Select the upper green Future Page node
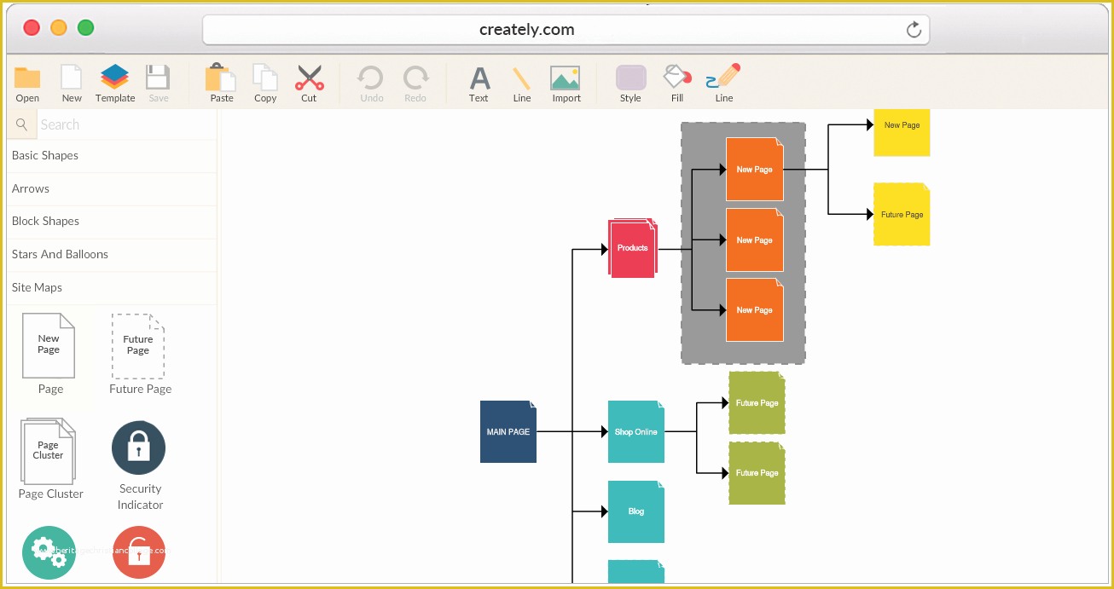Viewport: 1114px width, 589px height. coord(757,403)
